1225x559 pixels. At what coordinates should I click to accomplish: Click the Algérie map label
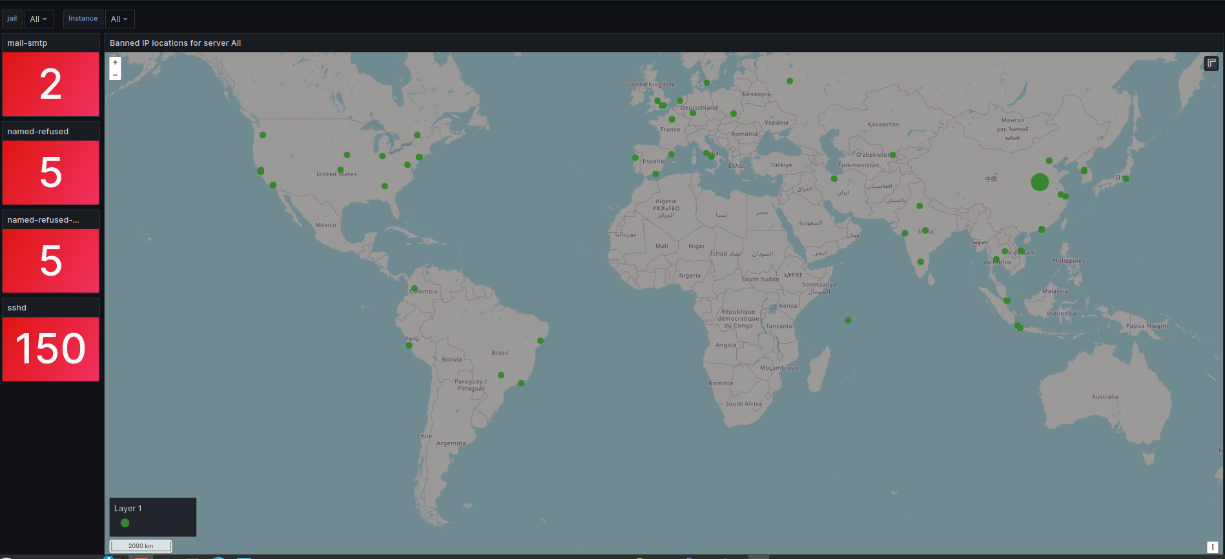click(666, 201)
